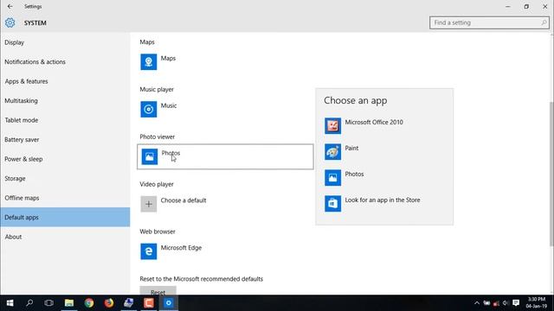The height and width of the screenshot is (311, 554).
Task: Click the SYSTEM gear icon
Action: click(x=10, y=22)
